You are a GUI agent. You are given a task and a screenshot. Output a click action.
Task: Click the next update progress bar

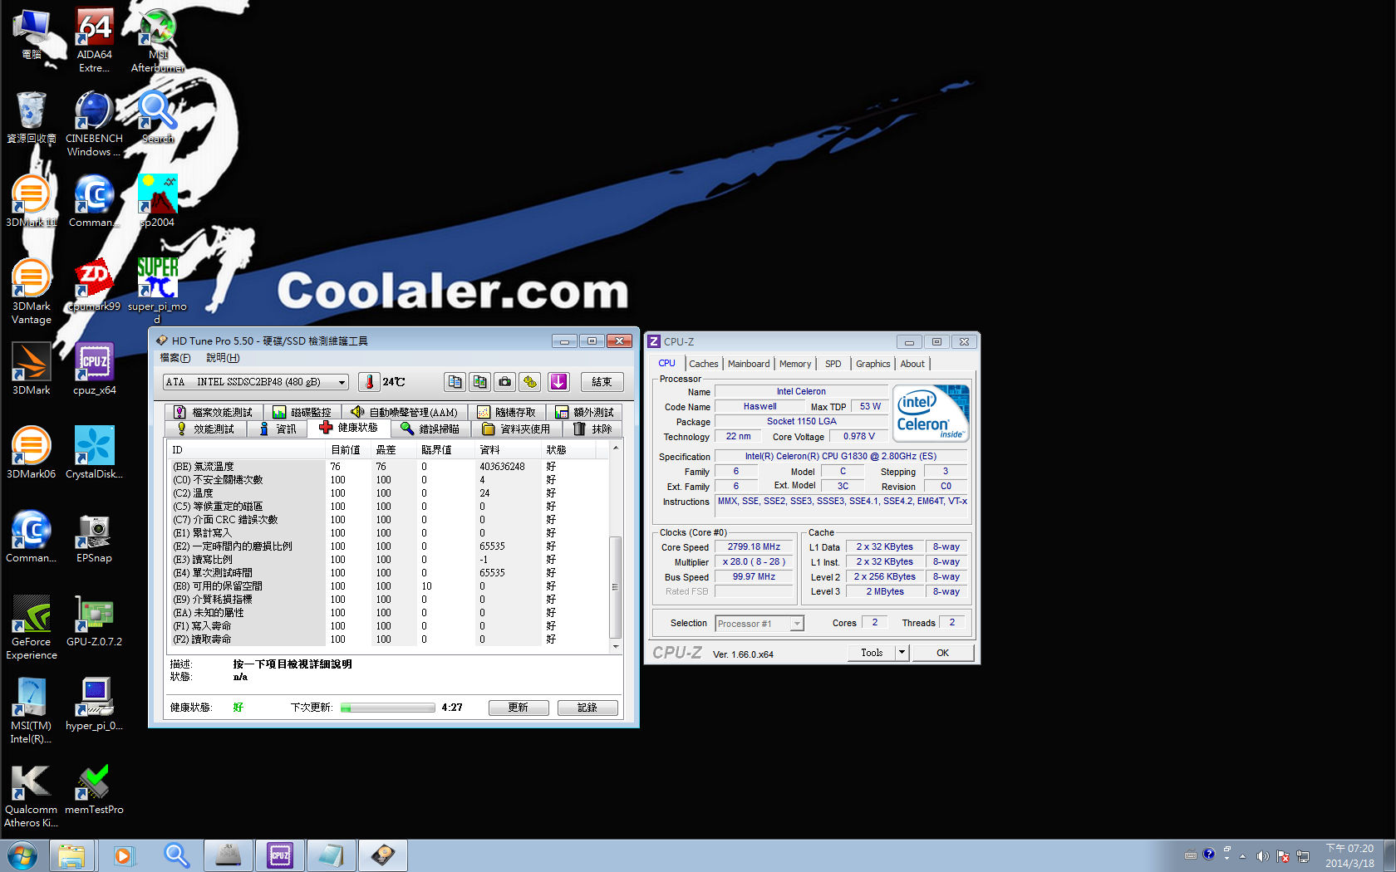388,708
